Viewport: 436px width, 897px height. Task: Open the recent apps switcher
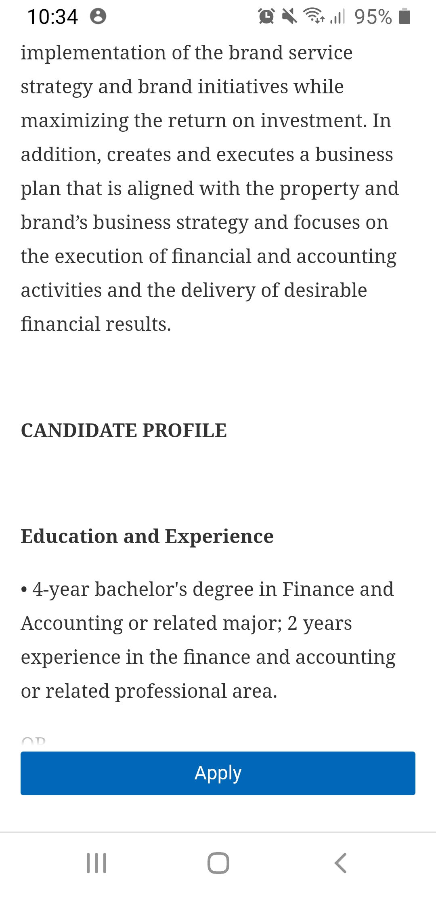tap(96, 863)
